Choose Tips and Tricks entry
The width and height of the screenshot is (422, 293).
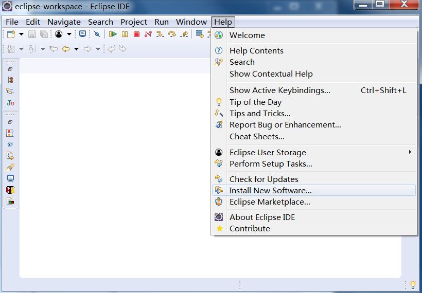tap(314, 114)
